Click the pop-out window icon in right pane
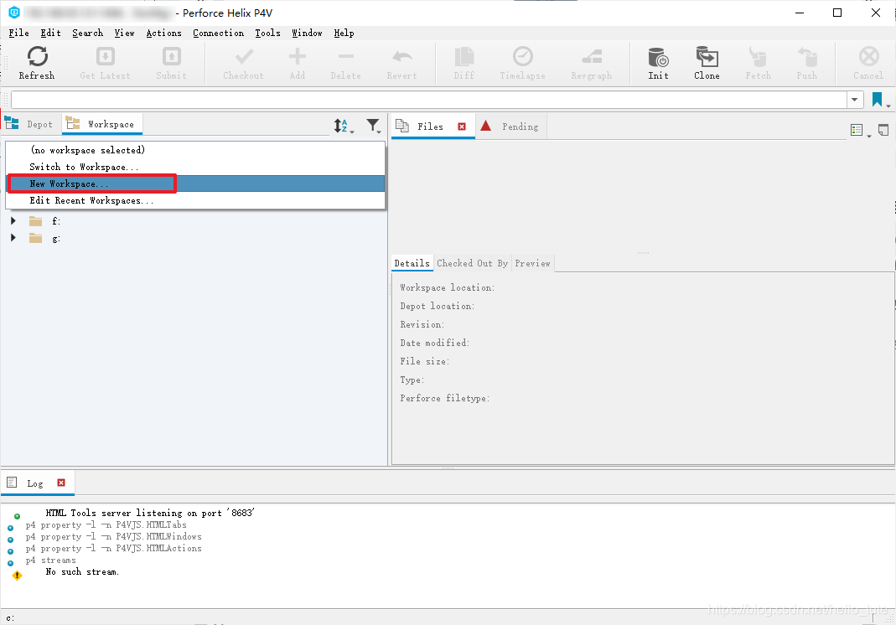Image resolution: width=896 pixels, height=625 pixels. tap(883, 130)
